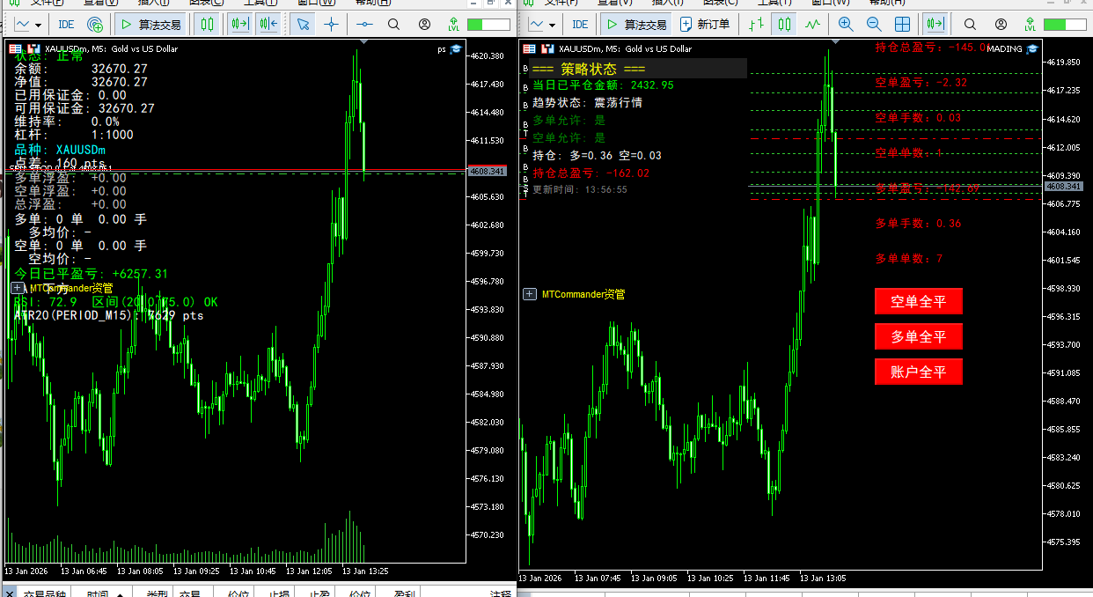Click the red 空单全平 button

(x=918, y=301)
